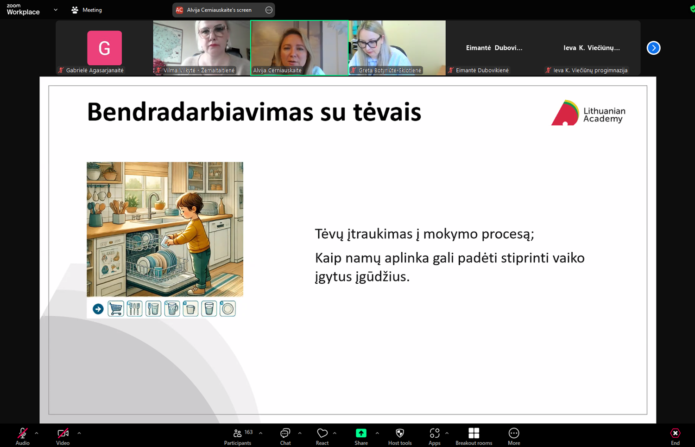
Task: Click Alvija Cerniauskaite's screen label
Action: click(x=219, y=10)
